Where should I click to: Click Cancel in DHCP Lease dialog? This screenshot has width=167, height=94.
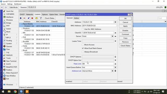125,22
